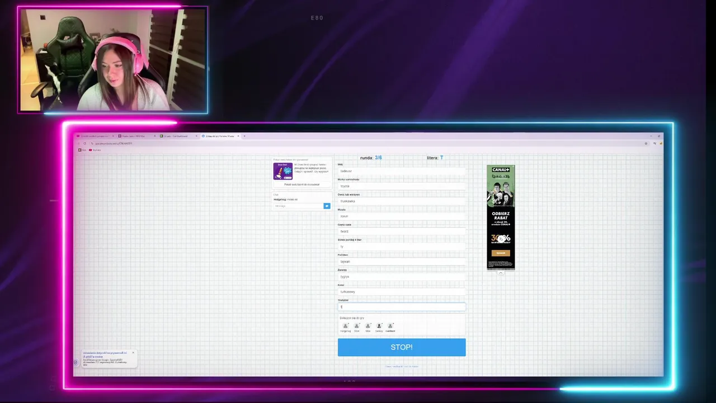Viewport: 716px width, 403px height.
Task: Click the privacy shield icon bottom left
Action: [76, 362]
